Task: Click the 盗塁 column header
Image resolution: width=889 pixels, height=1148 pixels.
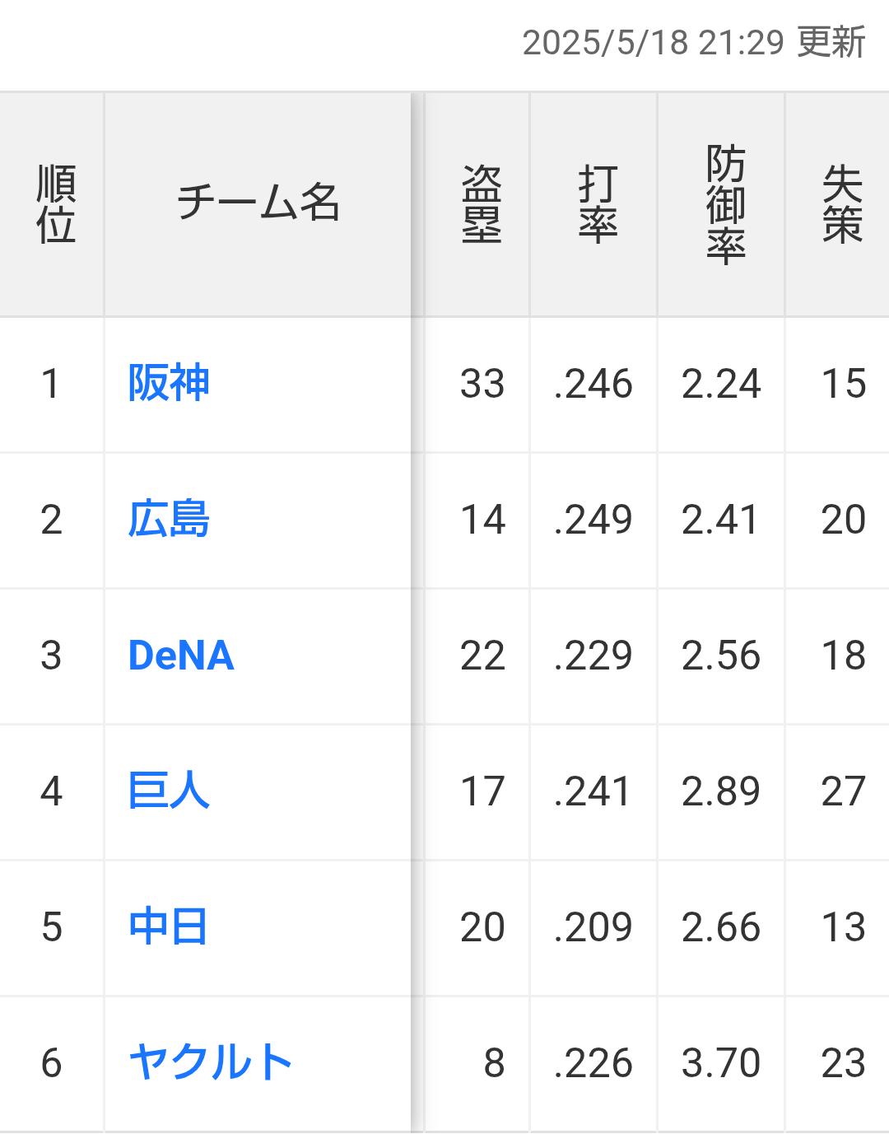Action: click(482, 204)
